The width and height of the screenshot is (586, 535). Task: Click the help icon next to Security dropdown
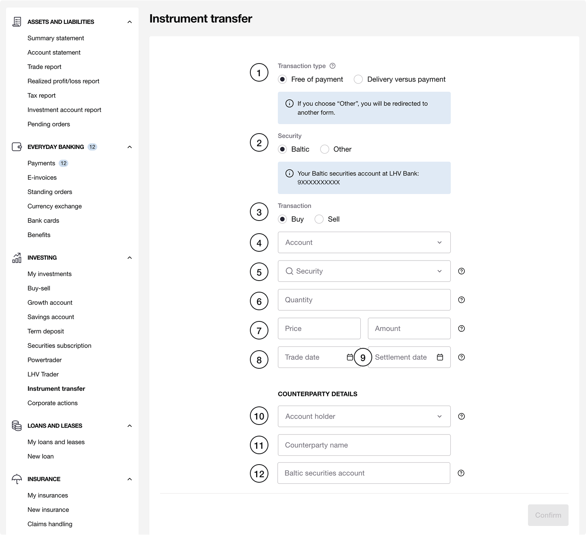point(461,271)
